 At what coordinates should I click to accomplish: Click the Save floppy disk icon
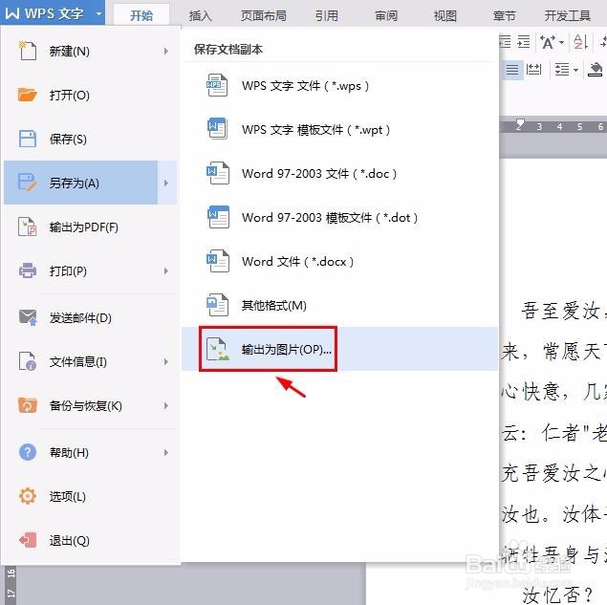[27, 139]
